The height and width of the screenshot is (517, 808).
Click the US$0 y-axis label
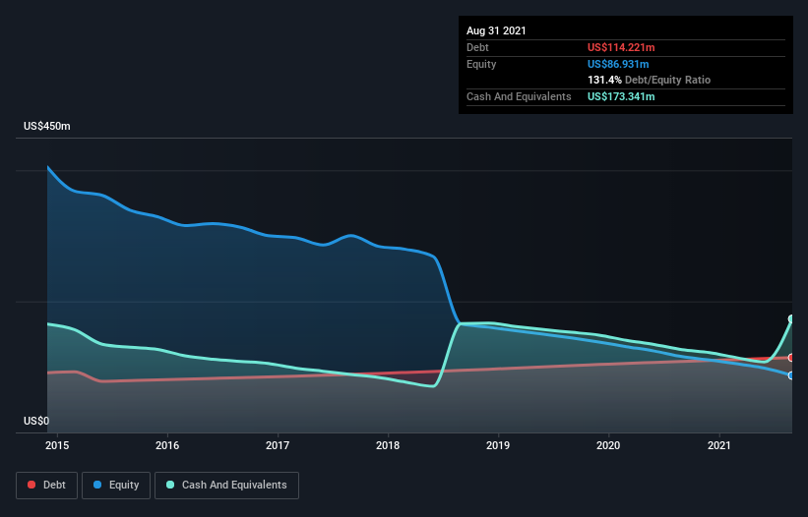(36, 421)
